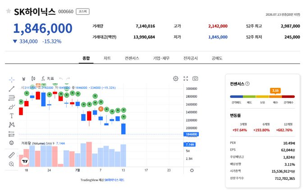Switch chart to fullscreen mode
The height and width of the screenshot is (192, 306).
[x=186, y=78]
